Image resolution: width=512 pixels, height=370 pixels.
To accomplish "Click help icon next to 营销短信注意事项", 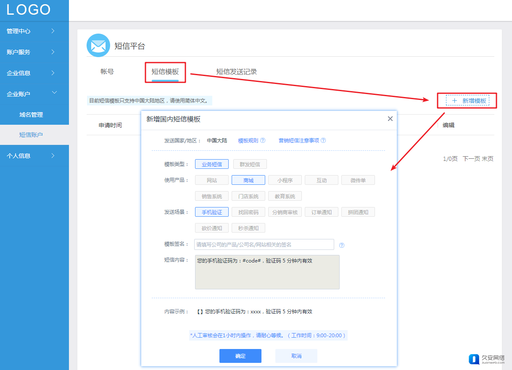I will [x=323, y=141].
